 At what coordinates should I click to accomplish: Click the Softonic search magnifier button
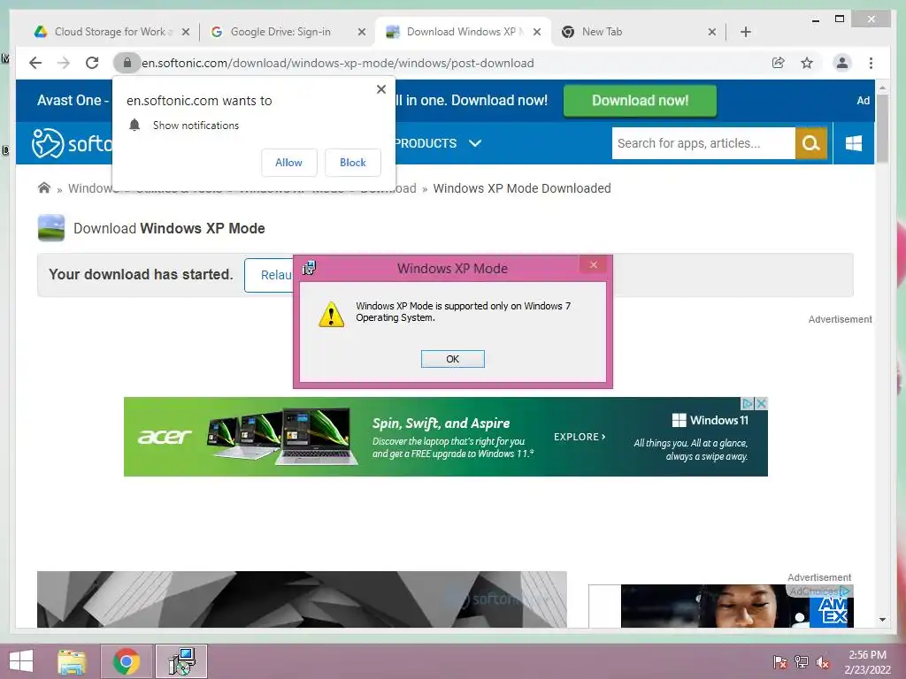tap(811, 143)
